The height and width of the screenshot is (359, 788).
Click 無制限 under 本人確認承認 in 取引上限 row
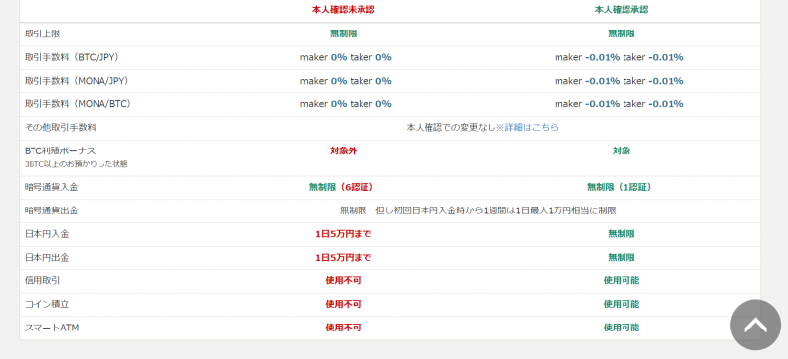[622, 33]
